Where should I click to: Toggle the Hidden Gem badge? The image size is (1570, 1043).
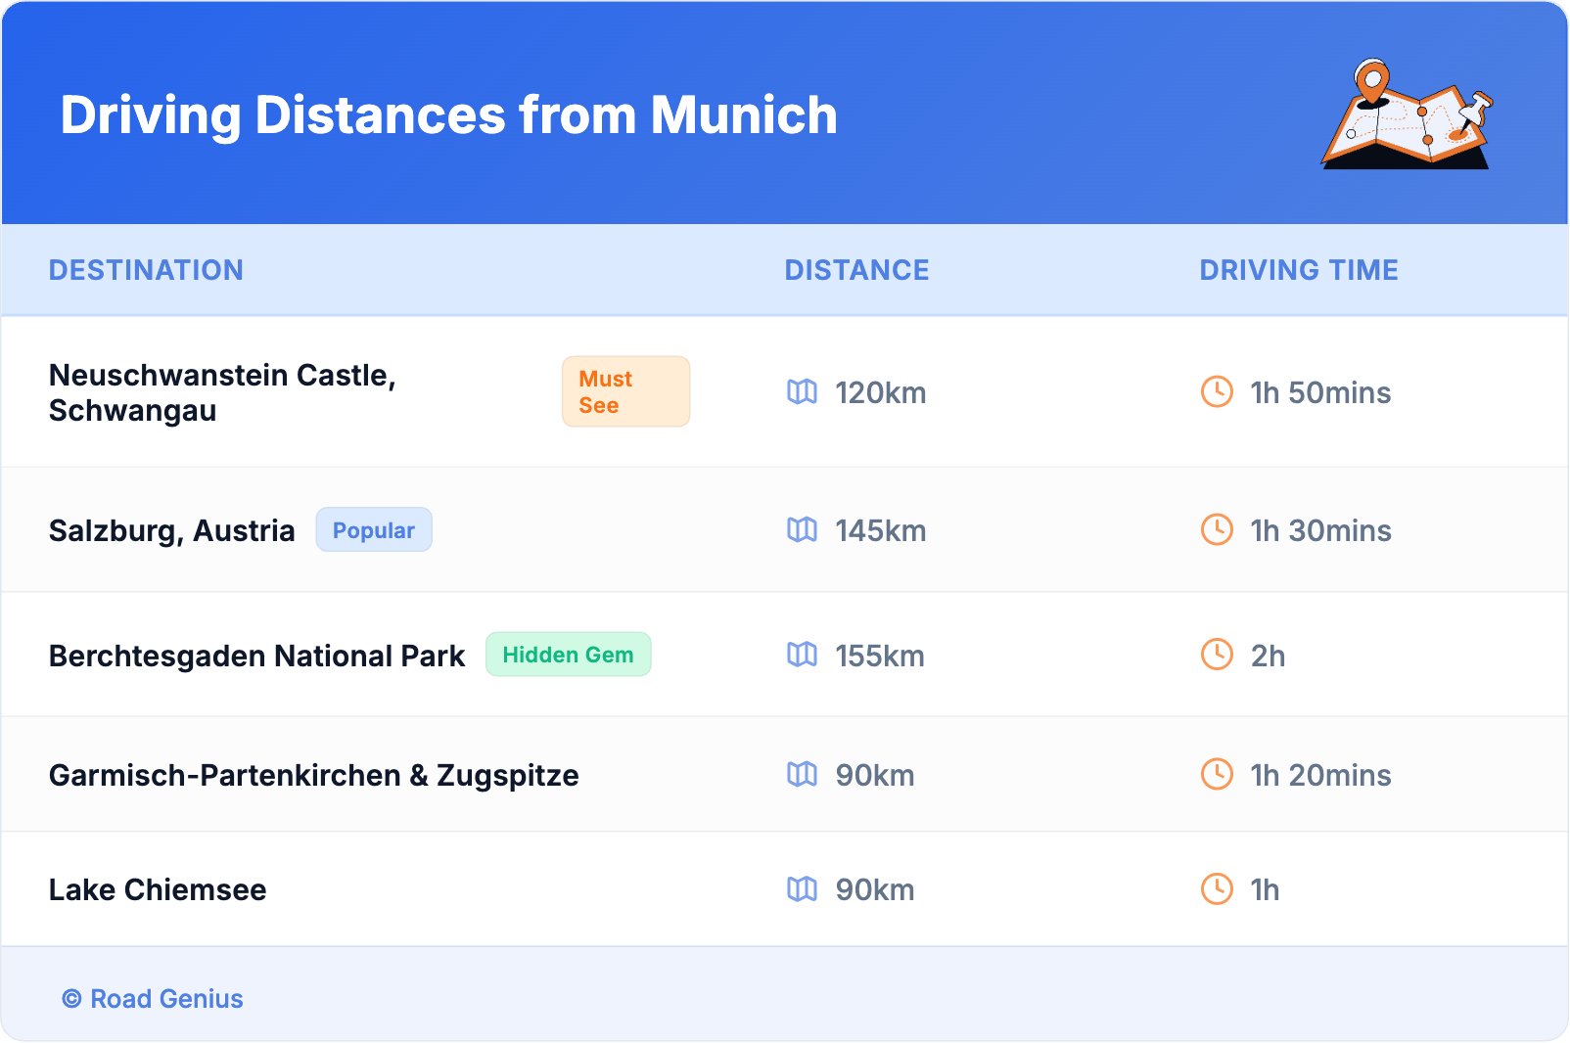pyautogui.click(x=568, y=655)
